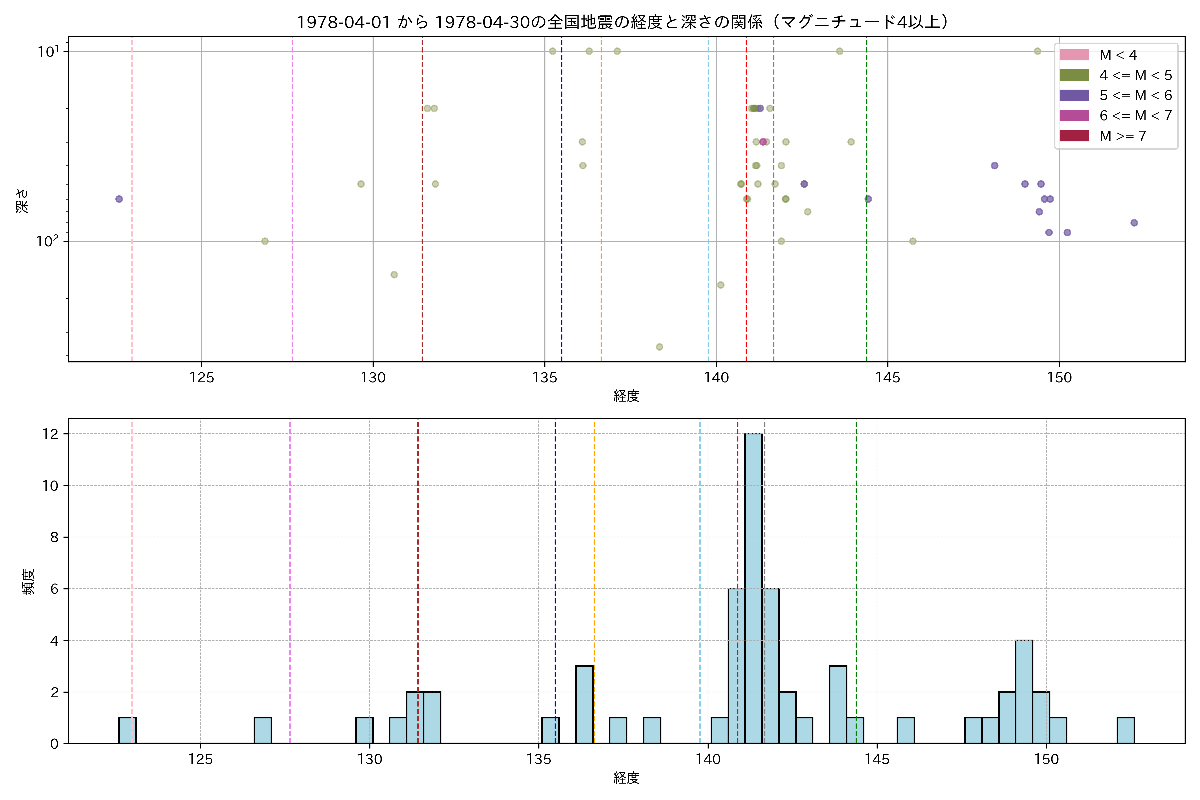This screenshot has width=1200, height=800.
Task: Click the '経度' label under the scatter plot
Action: (626, 396)
